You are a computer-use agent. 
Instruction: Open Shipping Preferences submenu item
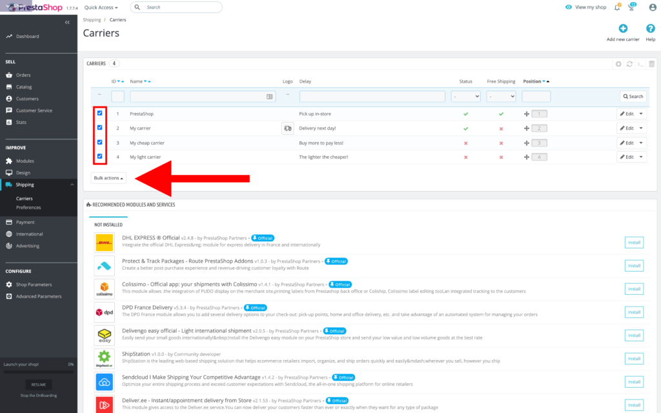(28, 207)
